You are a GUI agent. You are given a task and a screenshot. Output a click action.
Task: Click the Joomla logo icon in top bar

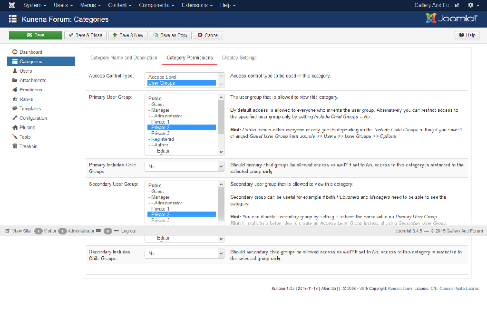[12, 5]
